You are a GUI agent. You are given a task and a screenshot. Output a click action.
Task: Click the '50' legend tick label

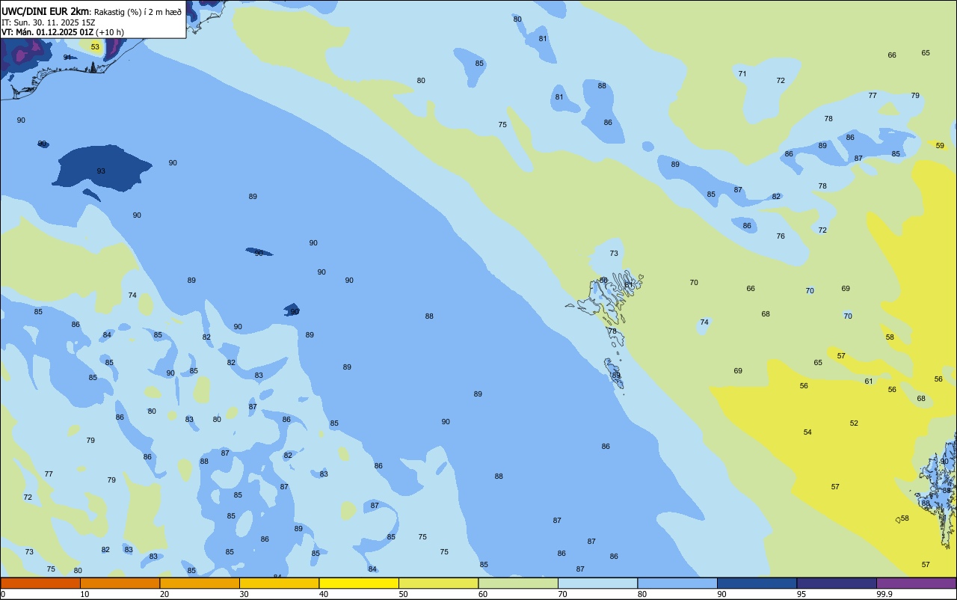coord(403,594)
